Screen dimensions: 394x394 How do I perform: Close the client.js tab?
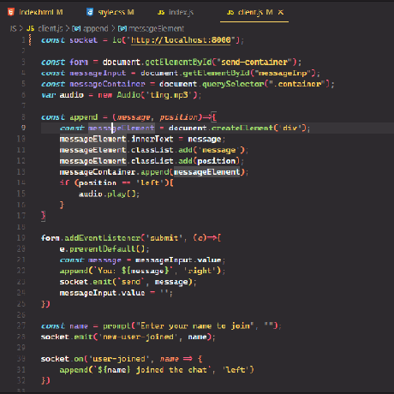pyautogui.click(x=281, y=12)
